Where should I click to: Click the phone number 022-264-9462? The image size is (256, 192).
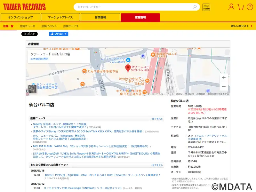[x=196, y=147]
